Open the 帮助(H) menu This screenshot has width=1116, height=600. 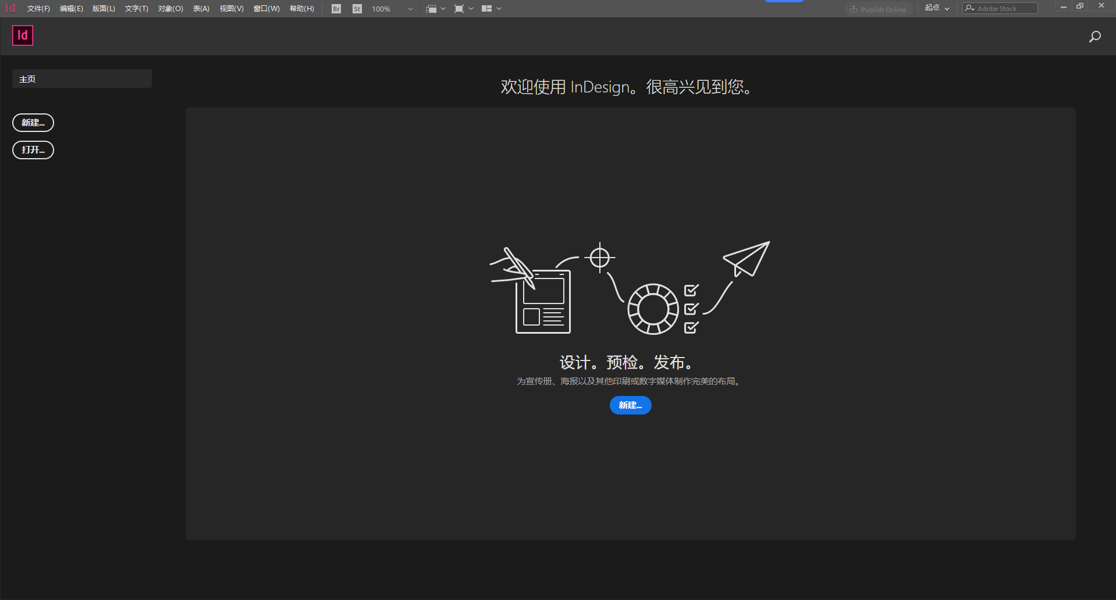coord(301,8)
